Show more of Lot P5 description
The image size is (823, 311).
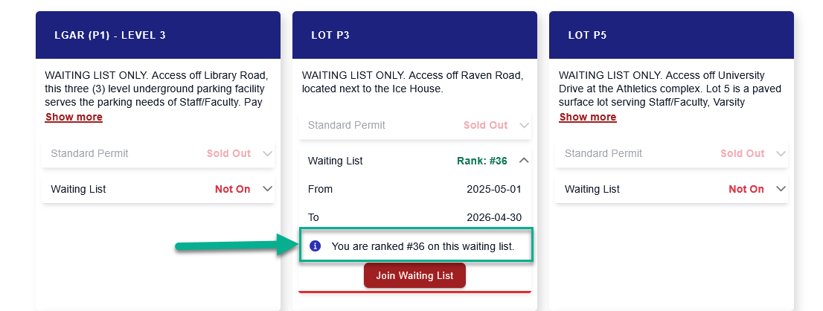588,117
